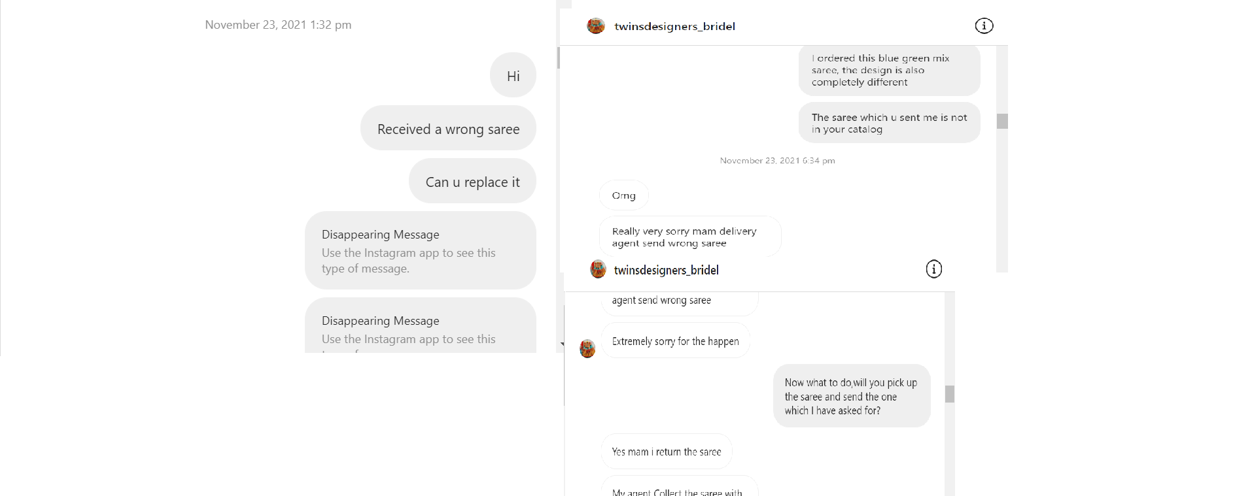Click scrollbar thumb beside 'not in your catalog' message

coord(1001,122)
